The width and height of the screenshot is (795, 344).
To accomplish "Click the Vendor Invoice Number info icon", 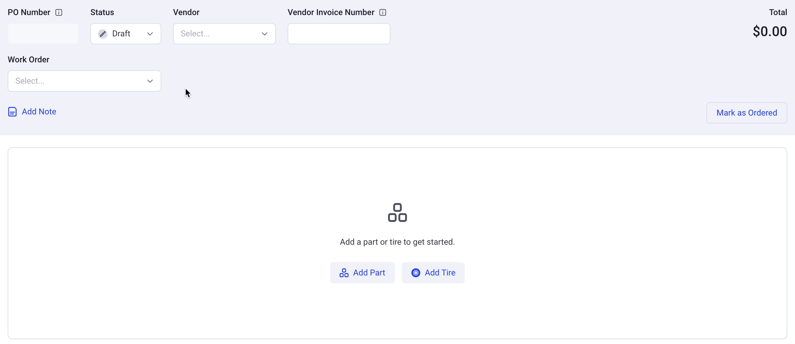I will pyautogui.click(x=383, y=12).
